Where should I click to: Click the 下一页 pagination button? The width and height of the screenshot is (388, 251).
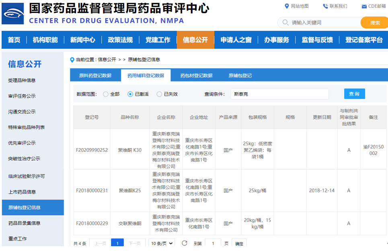(135, 243)
